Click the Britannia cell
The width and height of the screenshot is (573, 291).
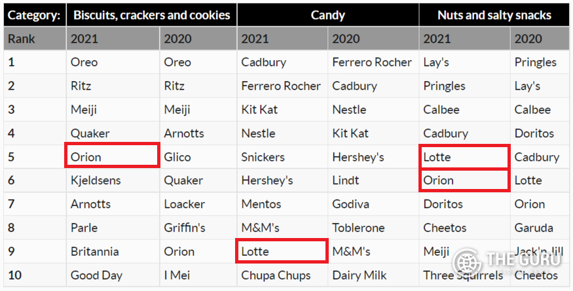coord(113,252)
